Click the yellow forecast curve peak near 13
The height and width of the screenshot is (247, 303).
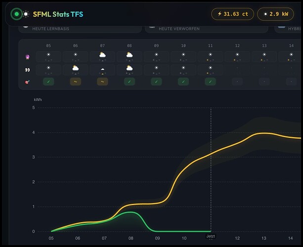click(x=263, y=133)
